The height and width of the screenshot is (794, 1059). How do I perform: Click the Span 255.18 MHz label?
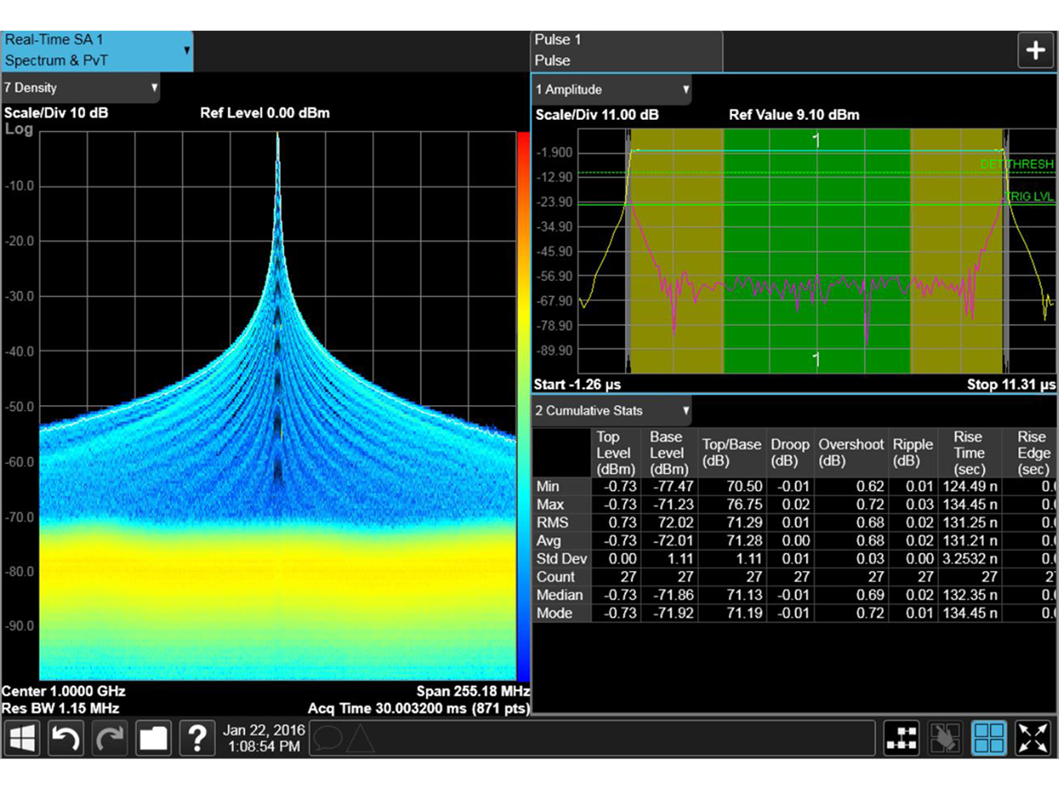[472, 690]
